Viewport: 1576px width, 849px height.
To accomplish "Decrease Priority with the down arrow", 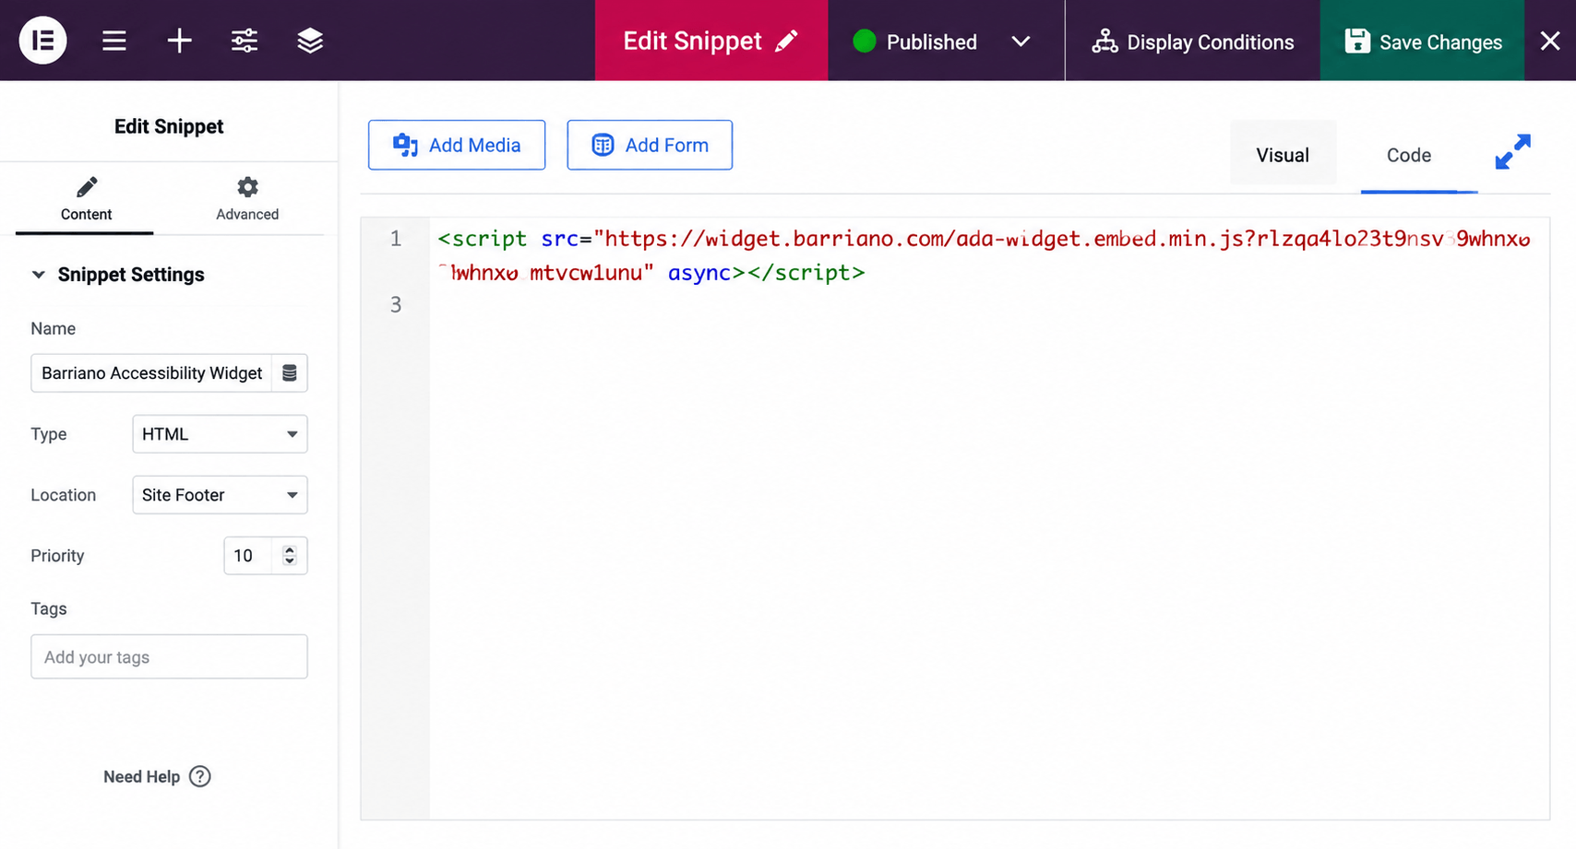I will [290, 561].
